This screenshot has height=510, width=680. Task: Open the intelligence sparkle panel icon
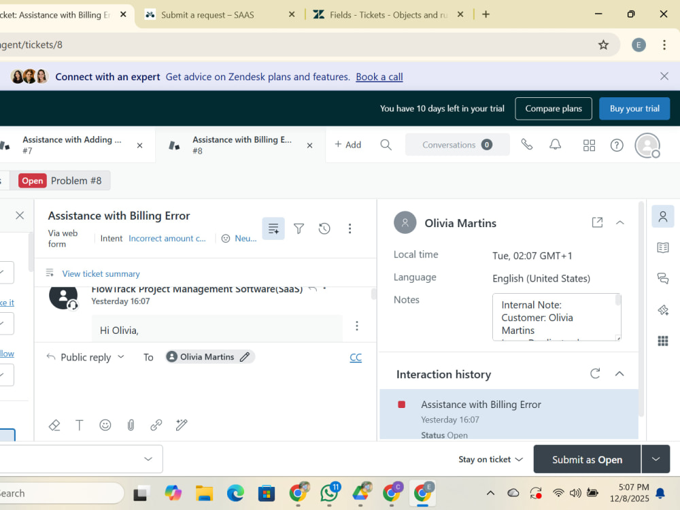[662, 309]
